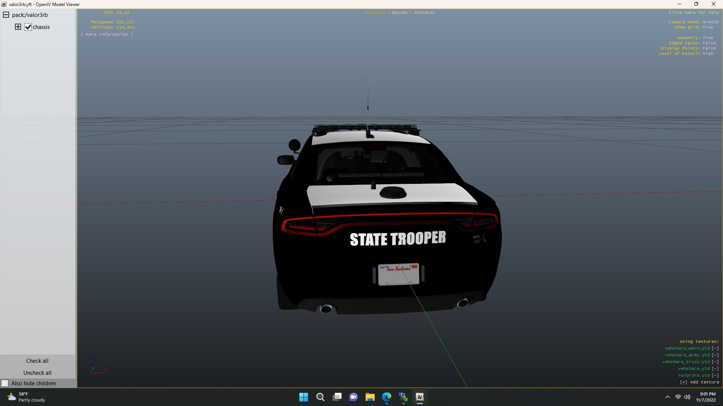Show hidden tray icons chevron
Screen dimensions: 723x406
click(667, 397)
